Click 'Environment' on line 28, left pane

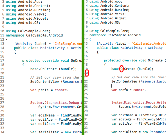[64, 107]
